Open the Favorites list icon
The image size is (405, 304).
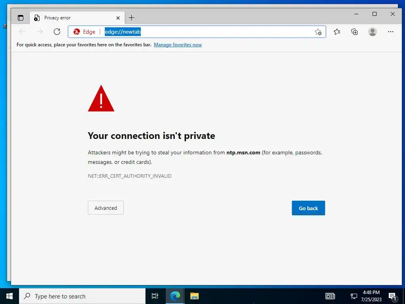(337, 32)
